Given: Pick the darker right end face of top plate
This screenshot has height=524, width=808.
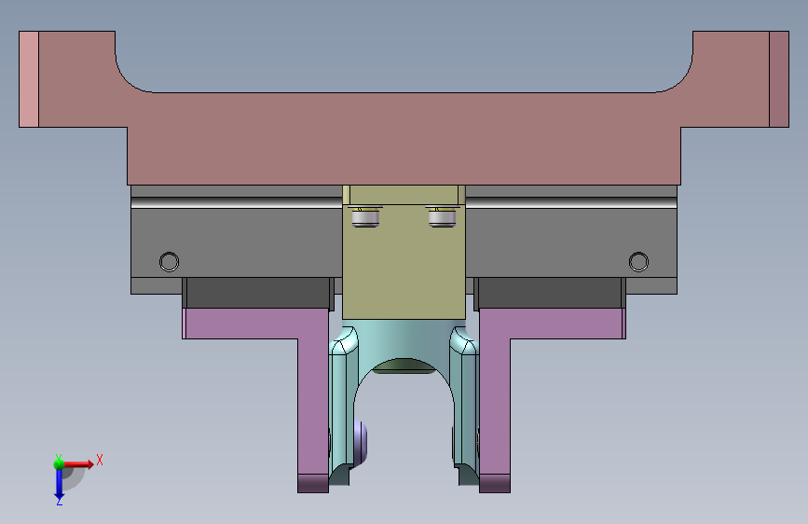Looking at the screenshot, I should (779, 79).
